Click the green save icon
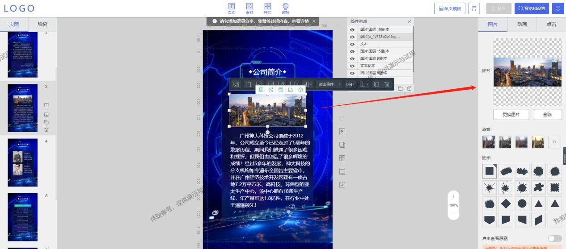566x249 pixels. pyautogui.click(x=280, y=90)
